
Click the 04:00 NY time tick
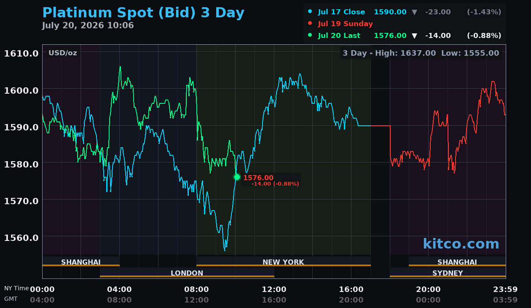tap(119, 289)
